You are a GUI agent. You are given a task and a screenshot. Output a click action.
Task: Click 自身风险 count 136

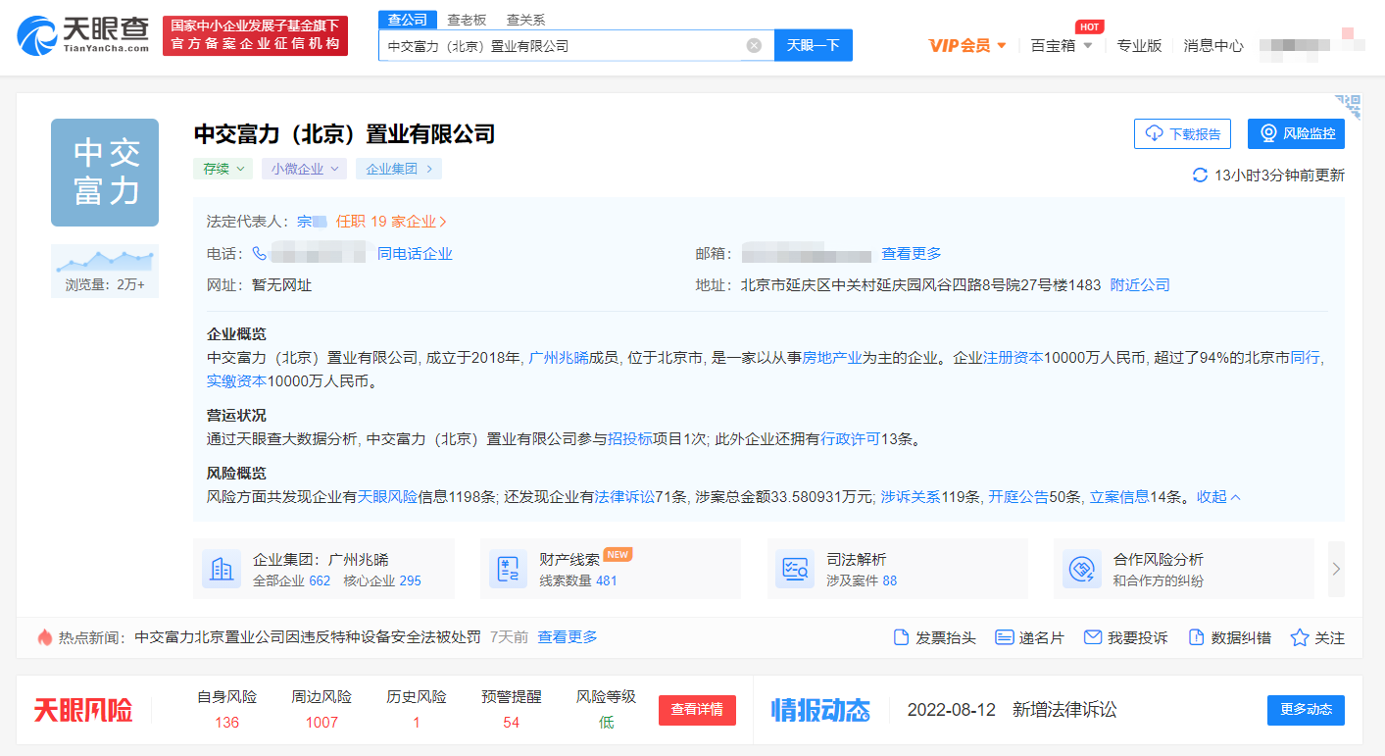(x=226, y=722)
